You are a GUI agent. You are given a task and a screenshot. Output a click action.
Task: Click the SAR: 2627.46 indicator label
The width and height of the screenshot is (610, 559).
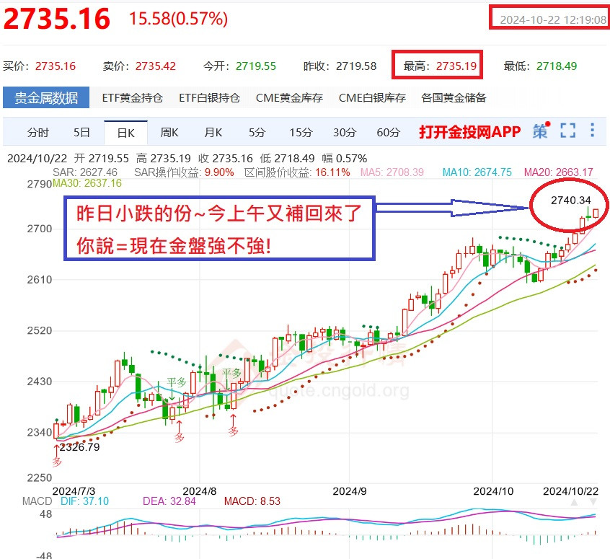(85, 172)
